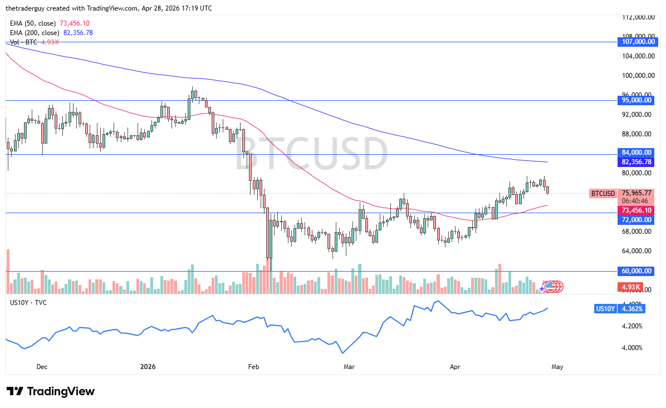666x408 pixels.
Task: Click the 4.362% yield value label
Action: [x=631, y=308]
